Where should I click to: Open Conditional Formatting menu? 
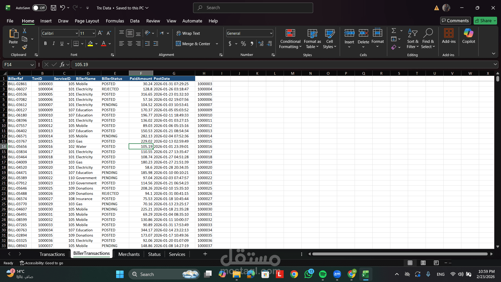(290, 39)
